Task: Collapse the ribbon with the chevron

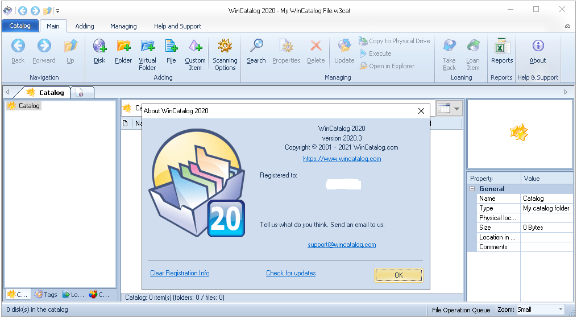Action: point(568,26)
